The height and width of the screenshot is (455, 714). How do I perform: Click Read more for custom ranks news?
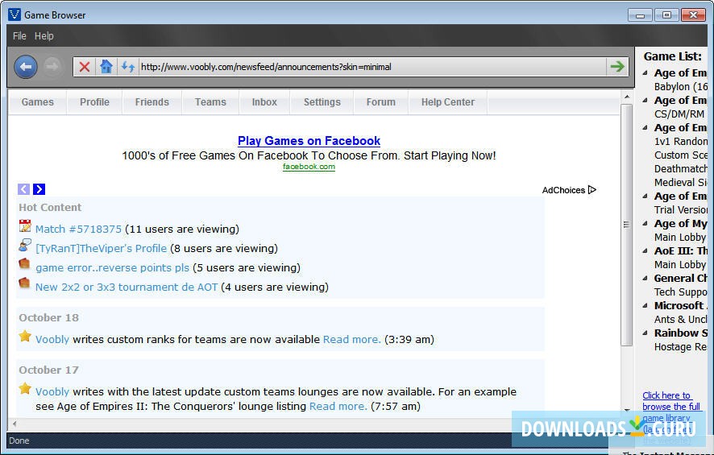click(352, 339)
